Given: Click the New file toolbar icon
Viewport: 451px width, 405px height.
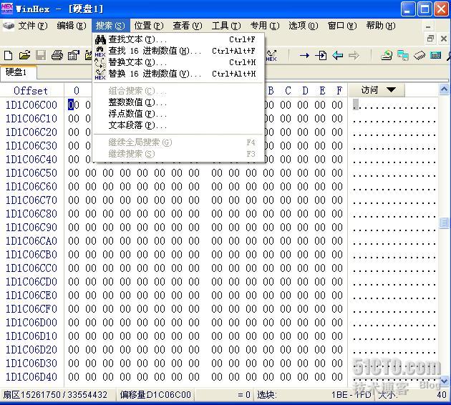Looking at the screenshot, I should click(9, 55).
